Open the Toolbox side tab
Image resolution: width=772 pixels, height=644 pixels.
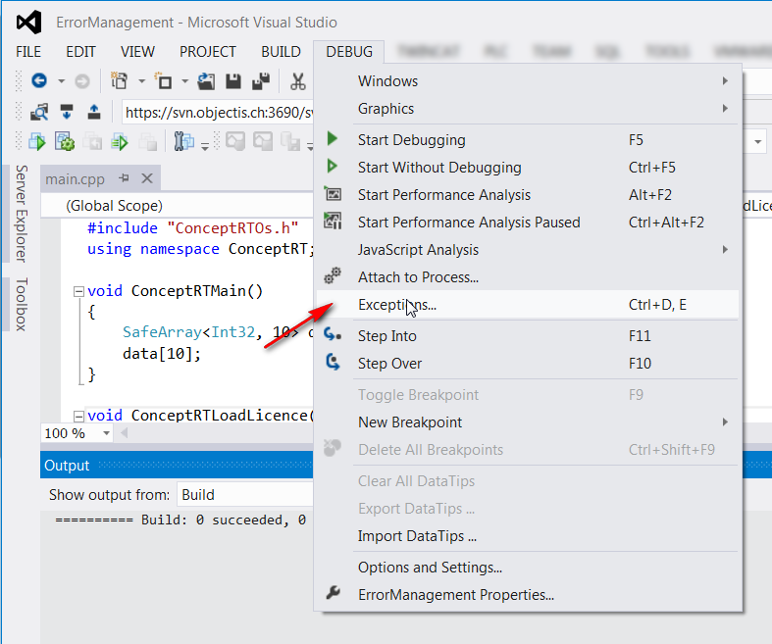pyautogui.click(x=21, y=305)
